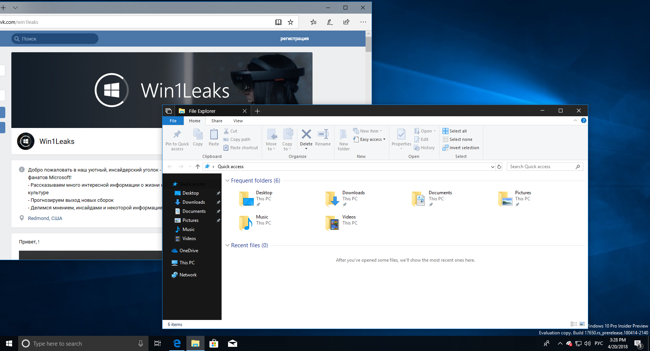This screenshot has width=650, height=351.
Task: Open the Edge hub favorites list
Action: 313,22
